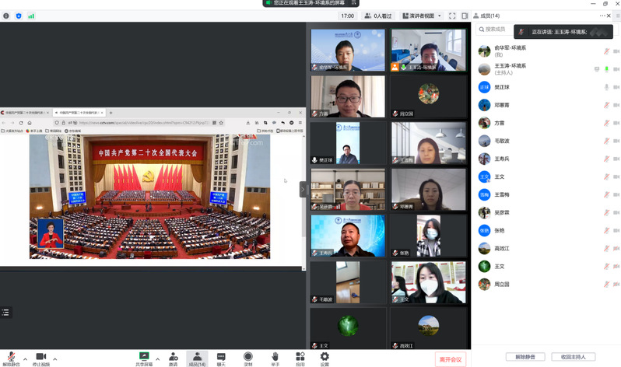Click 王寿兵 video thumbnail

click(x=348, y=236)
